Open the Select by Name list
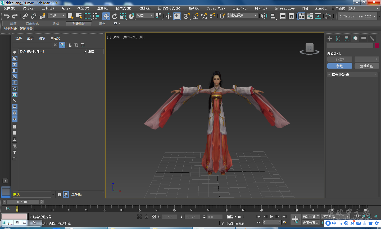Screen dimensions: 381x229 [x=79, y=16]
